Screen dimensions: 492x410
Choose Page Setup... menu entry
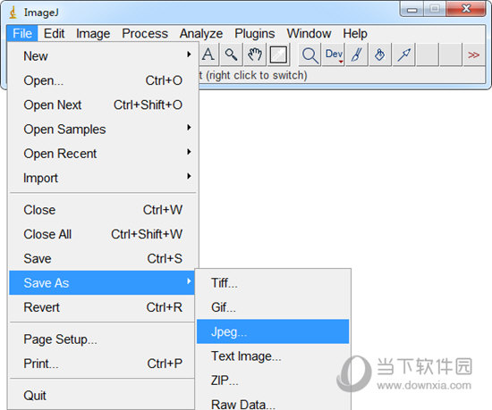[x=102, y=339]
